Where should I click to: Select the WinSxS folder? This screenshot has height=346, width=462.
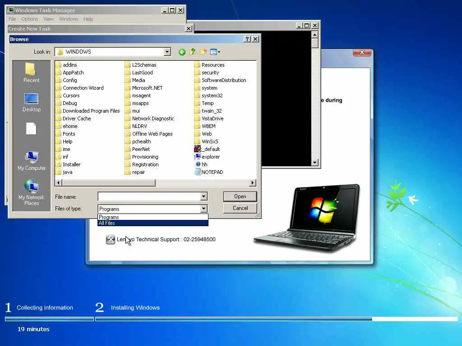point(206,141)
